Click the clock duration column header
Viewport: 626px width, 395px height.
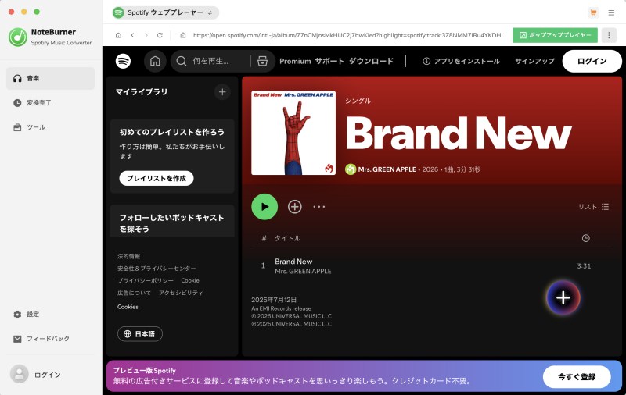tap(585, 238)
